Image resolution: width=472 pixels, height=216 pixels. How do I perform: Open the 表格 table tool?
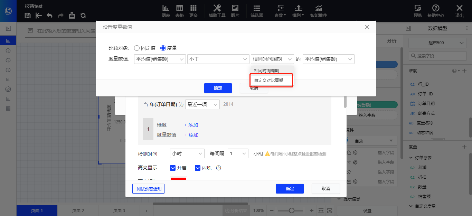coord(180,11)
